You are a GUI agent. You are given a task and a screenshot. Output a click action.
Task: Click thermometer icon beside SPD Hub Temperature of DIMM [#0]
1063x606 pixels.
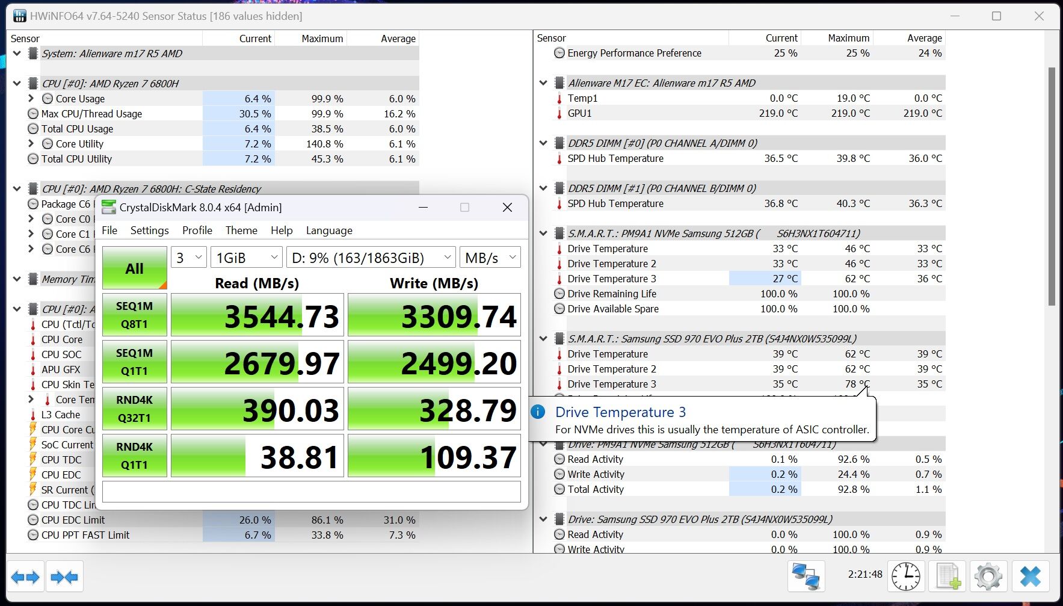click(x=559, y=158)
